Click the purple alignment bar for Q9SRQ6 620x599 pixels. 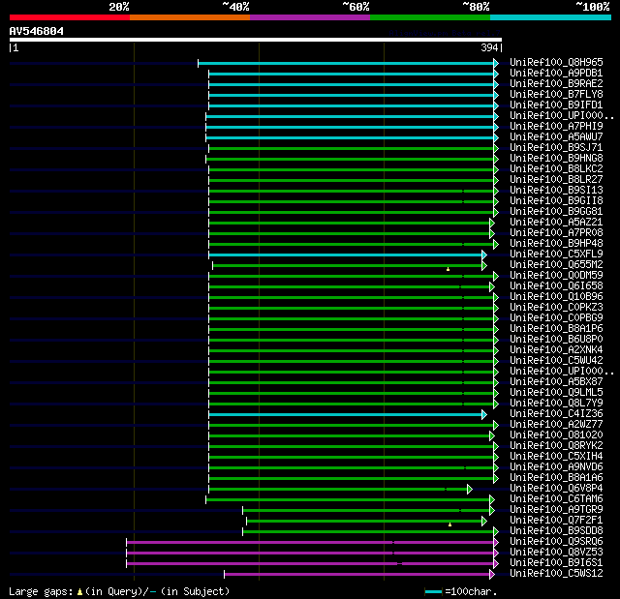(x=310, y=543)
